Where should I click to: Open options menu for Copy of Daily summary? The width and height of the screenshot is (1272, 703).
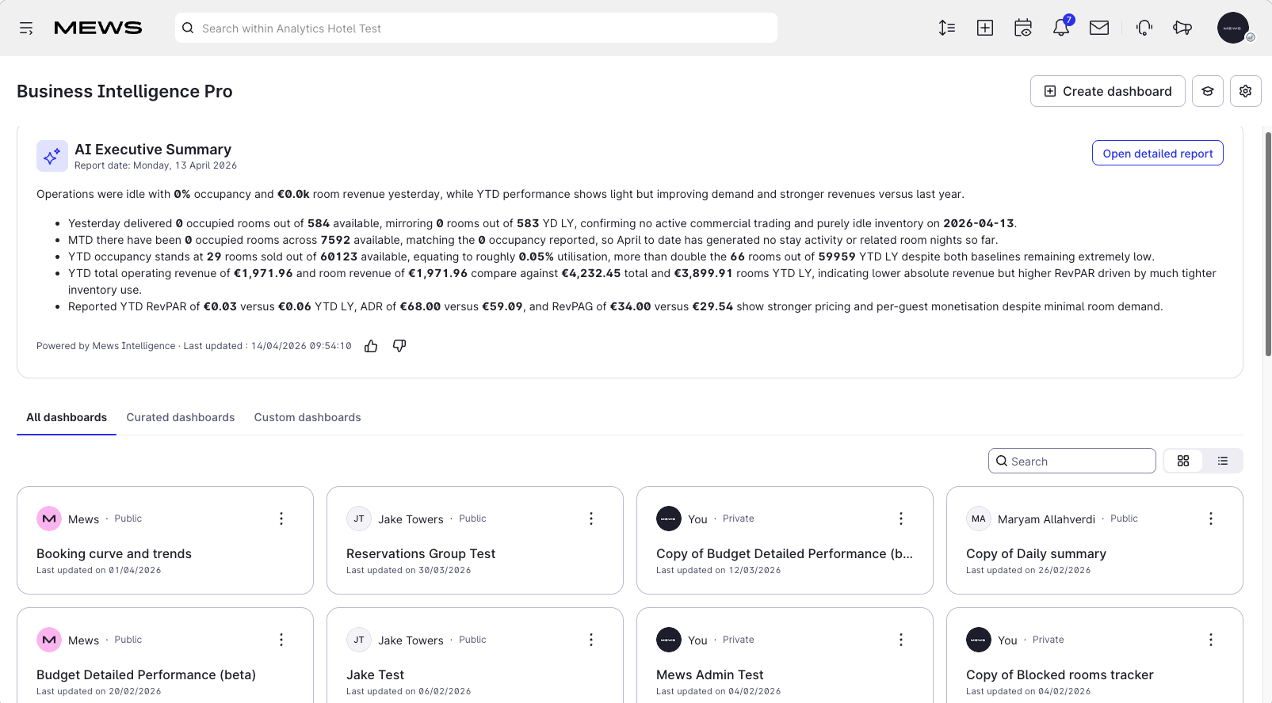tap(1211, 519)
